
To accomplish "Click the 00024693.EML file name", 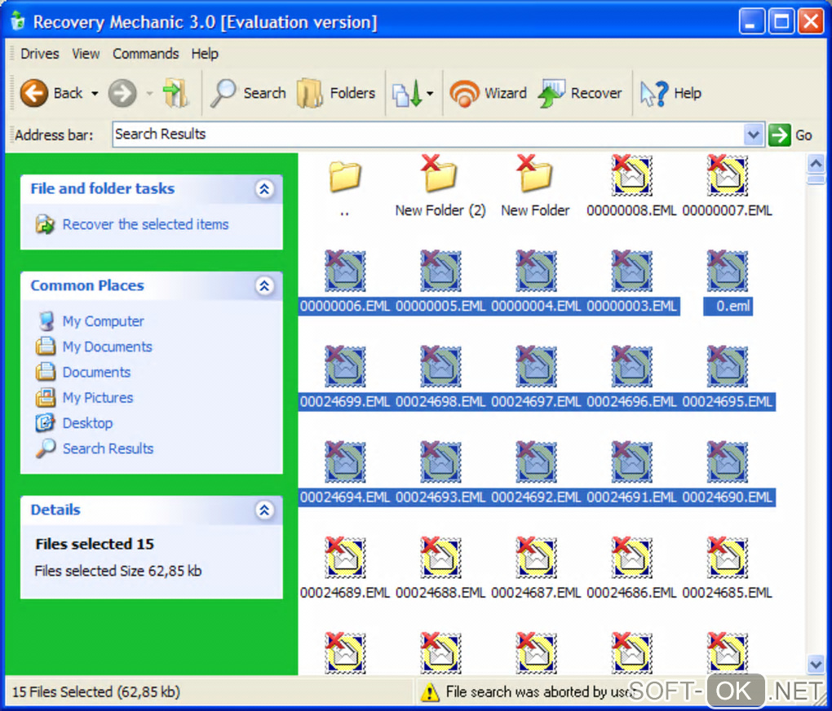I will (x=440, y=497).
